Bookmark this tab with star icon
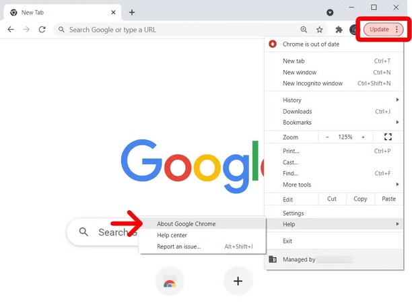Image resolution: width=412 pixels, height=303 pixels. click(x=320, y=30)
